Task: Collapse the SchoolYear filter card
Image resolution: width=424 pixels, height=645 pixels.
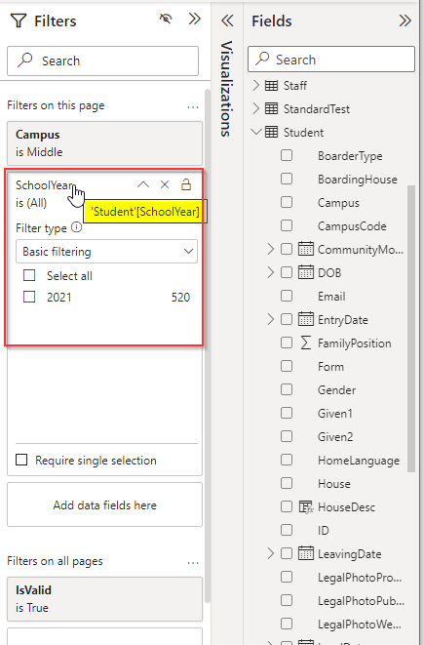Action: coord(143,184)
